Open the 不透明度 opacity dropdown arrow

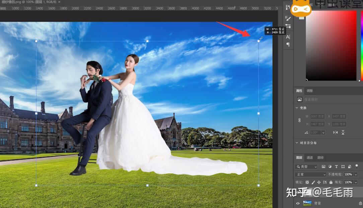tap(356, 175)
